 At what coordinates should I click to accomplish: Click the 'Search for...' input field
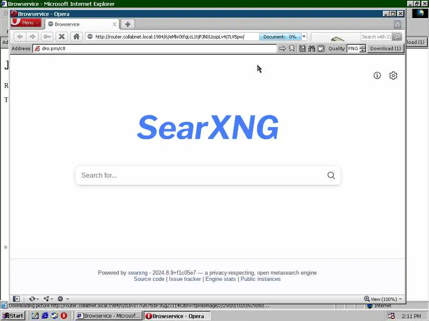201,175
